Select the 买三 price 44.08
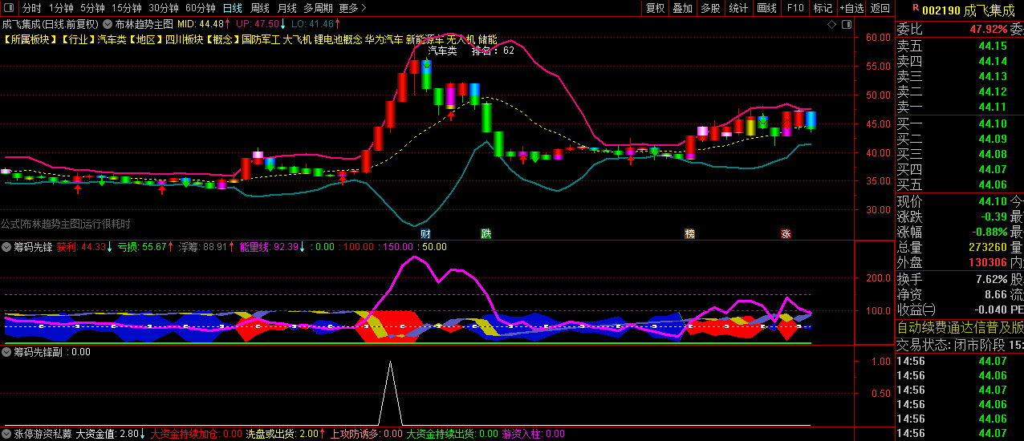The width and height of the screenshot is (1024, 441). pos(993,154)
